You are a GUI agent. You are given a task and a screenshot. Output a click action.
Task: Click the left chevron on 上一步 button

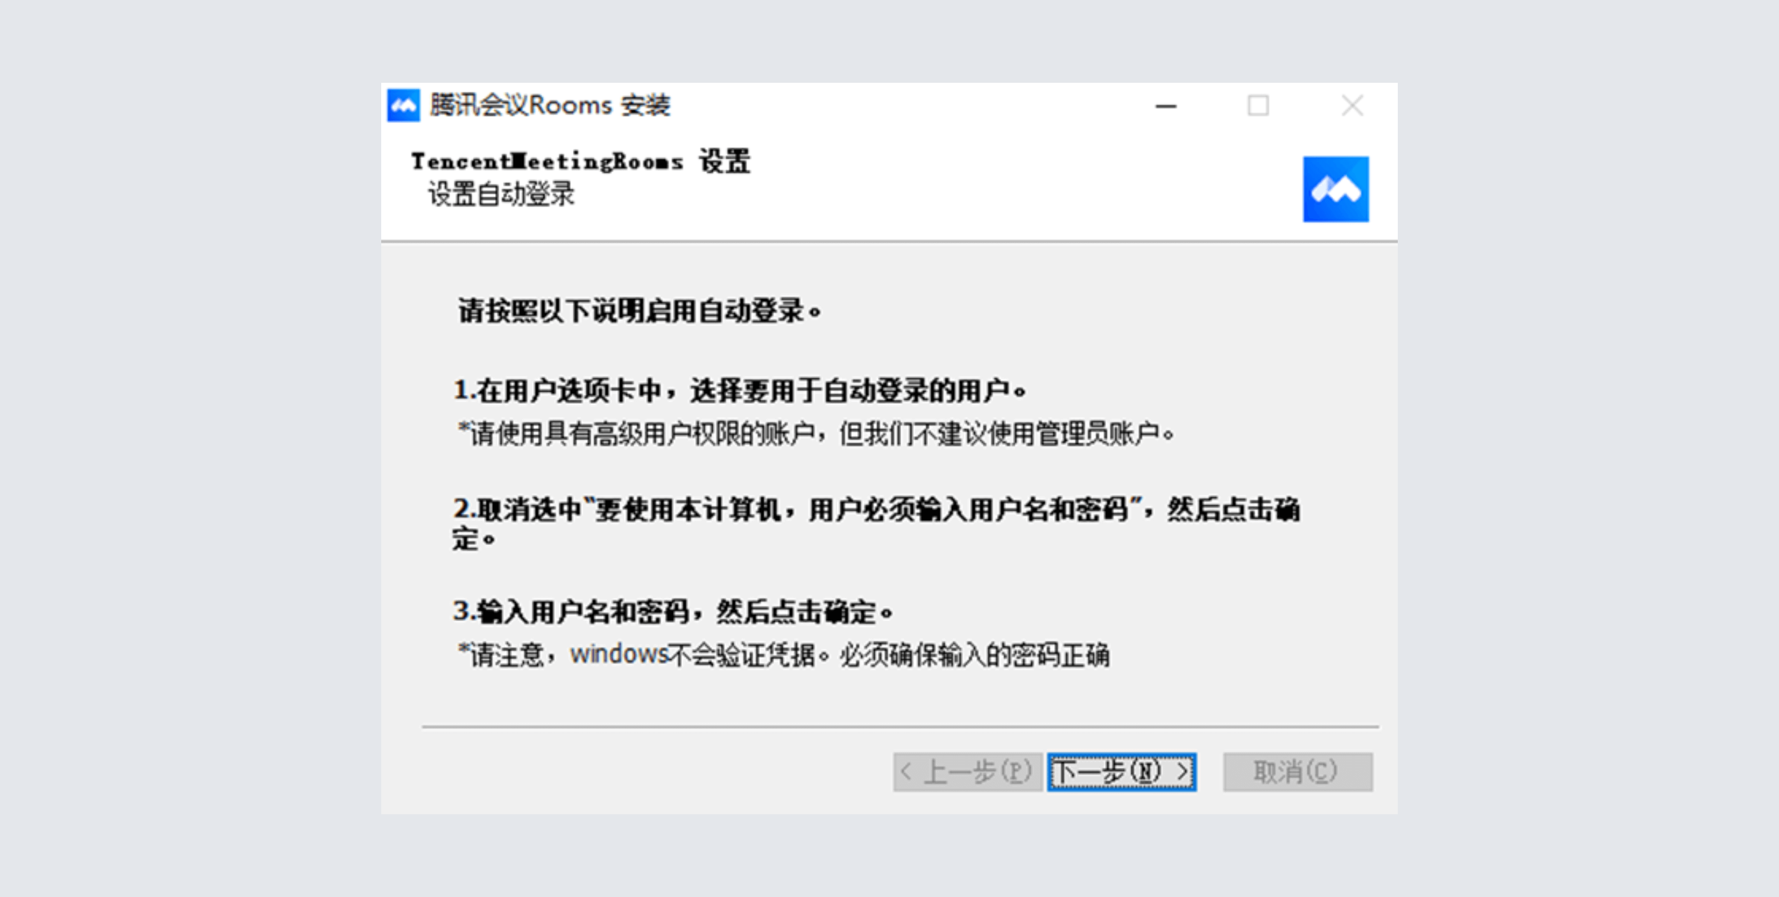click(907, 772)
